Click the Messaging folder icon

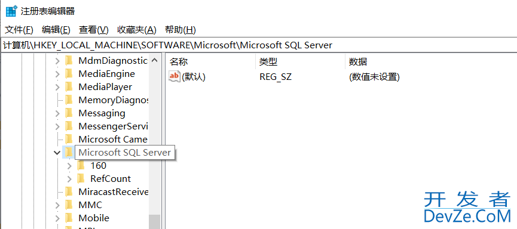pyautogui.click(x=69, y=113)
